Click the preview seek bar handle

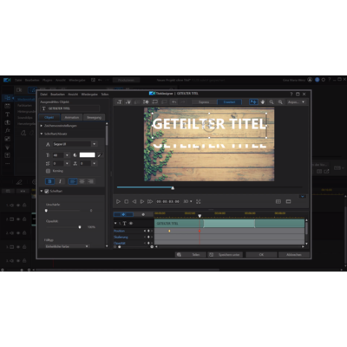(173, 188)
